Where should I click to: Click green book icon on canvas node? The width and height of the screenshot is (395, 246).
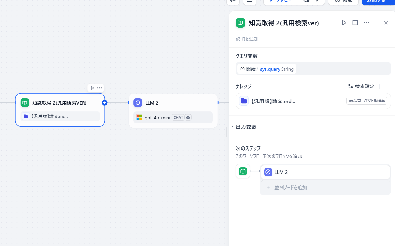click(x=25, y=102)
